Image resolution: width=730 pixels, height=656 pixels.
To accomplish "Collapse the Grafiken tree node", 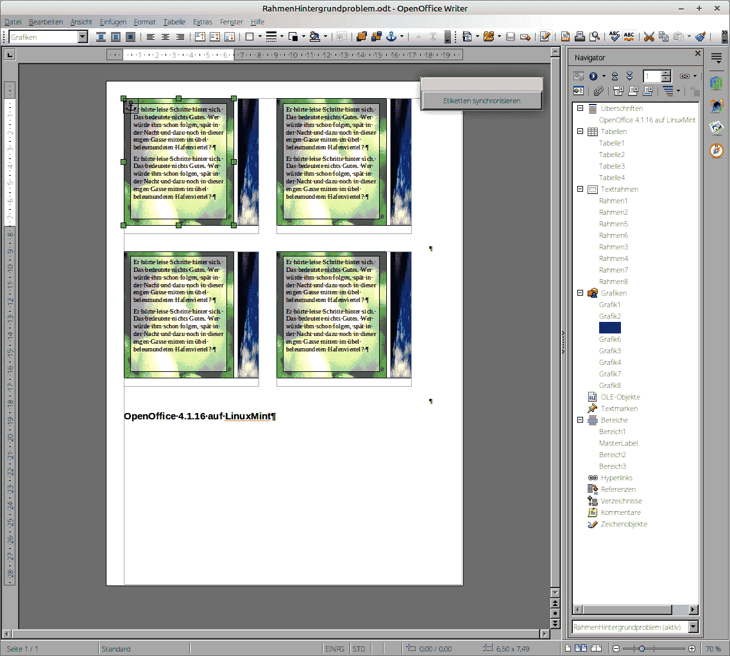I will pyautogui.click(x=580, y=292).
